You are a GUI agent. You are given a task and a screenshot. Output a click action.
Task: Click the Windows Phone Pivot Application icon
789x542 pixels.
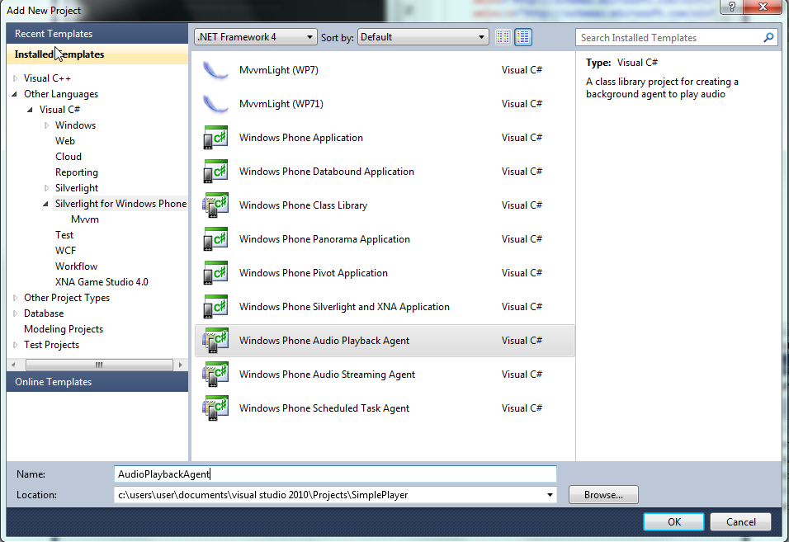215,272
